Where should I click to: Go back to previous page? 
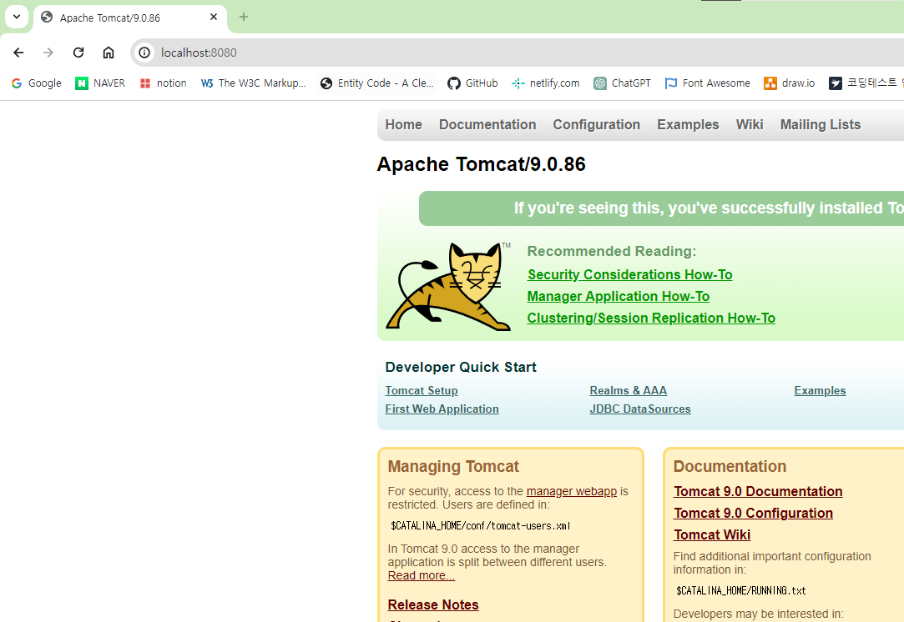pyautogui.click(x=18, y=53)
